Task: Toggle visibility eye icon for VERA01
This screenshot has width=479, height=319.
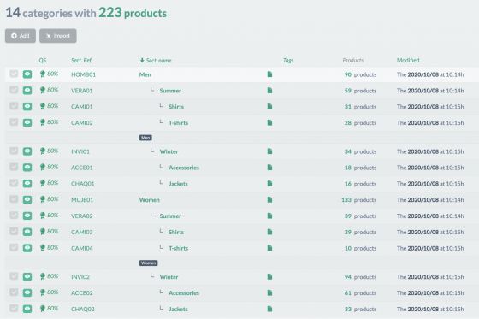Action: pyautogui.click(x=27, y=91)
